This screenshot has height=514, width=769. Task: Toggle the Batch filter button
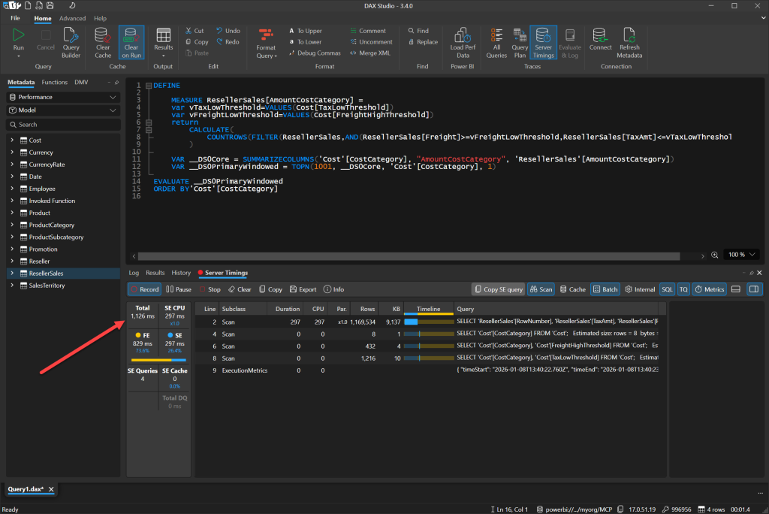(605, 289)
